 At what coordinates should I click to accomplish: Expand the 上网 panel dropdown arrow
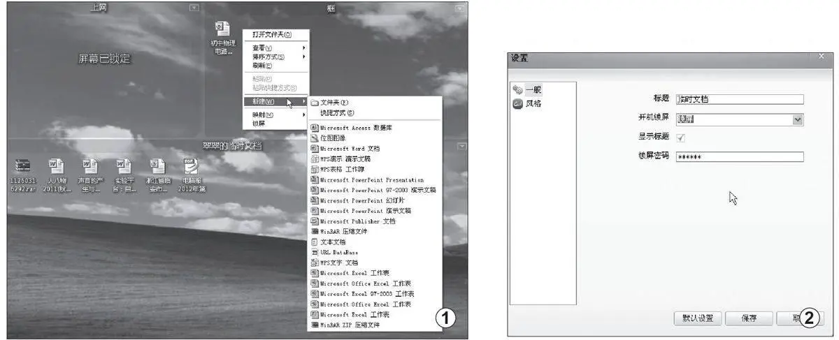pyautogui.click(x=194, y=8)
